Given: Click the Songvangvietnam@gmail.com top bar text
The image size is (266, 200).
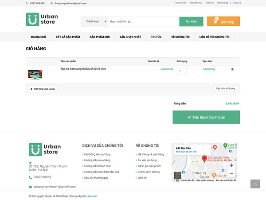Looking at the screenshot, I should (70, 3).
